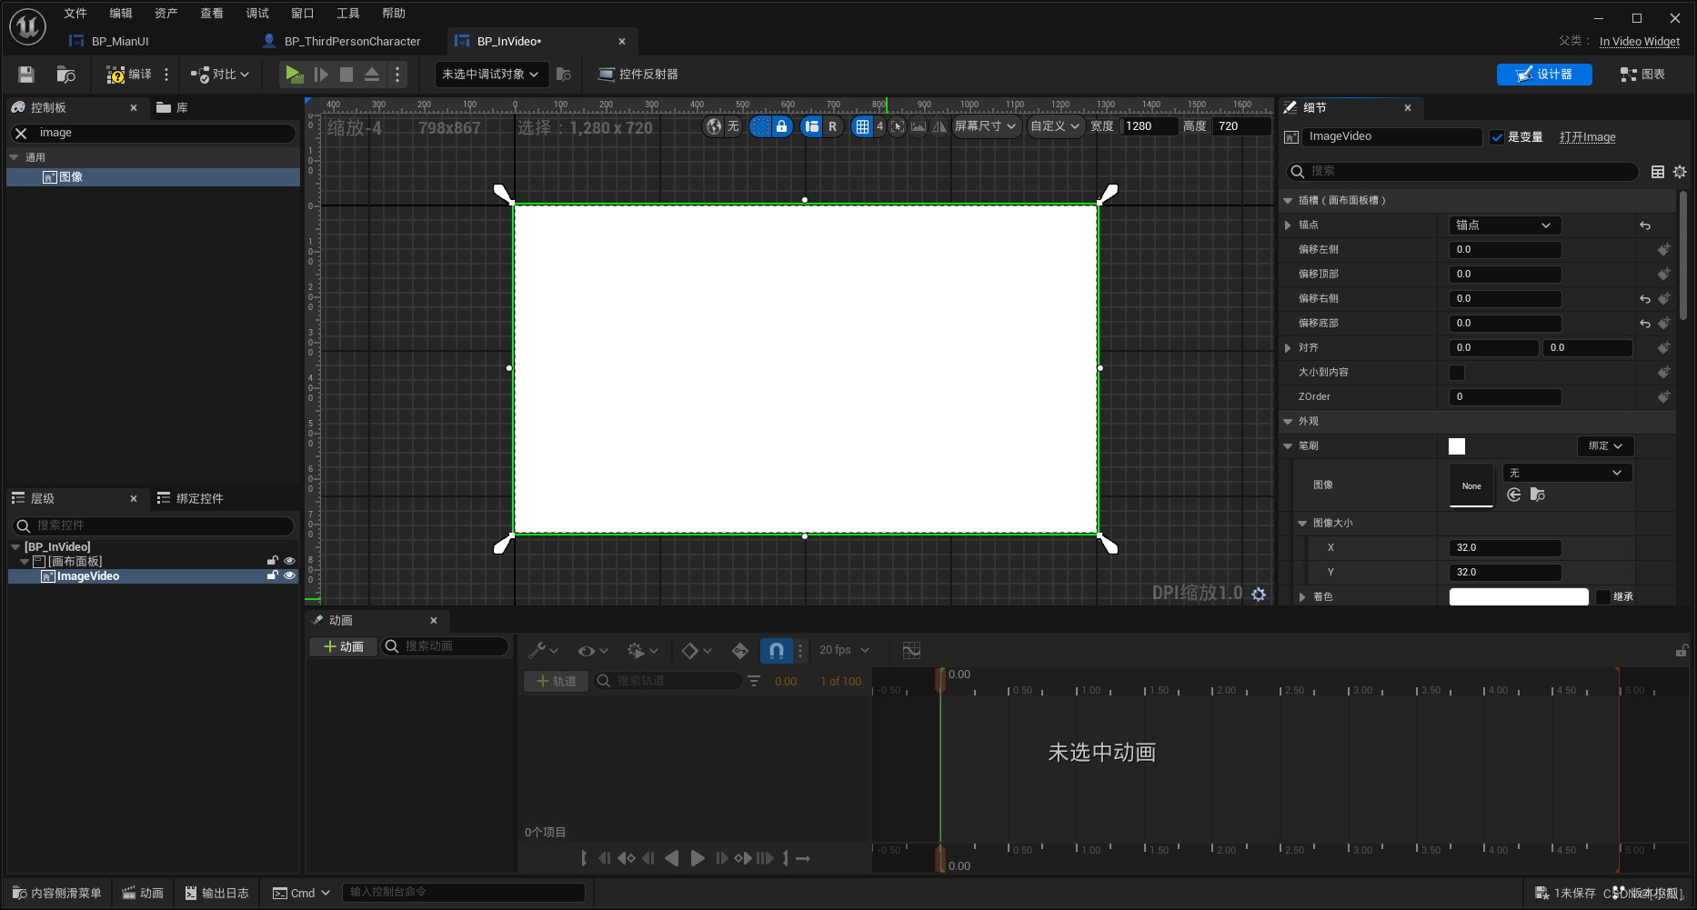Toggle grid snapping in designer
Image resolution: width=1697 pixels, height=910 pixels.
pyautogui.click(x=862, y=126)
